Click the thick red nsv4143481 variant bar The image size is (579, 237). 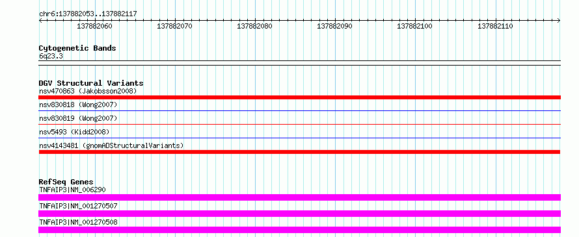pyautogui.click(x=299, y=152)
